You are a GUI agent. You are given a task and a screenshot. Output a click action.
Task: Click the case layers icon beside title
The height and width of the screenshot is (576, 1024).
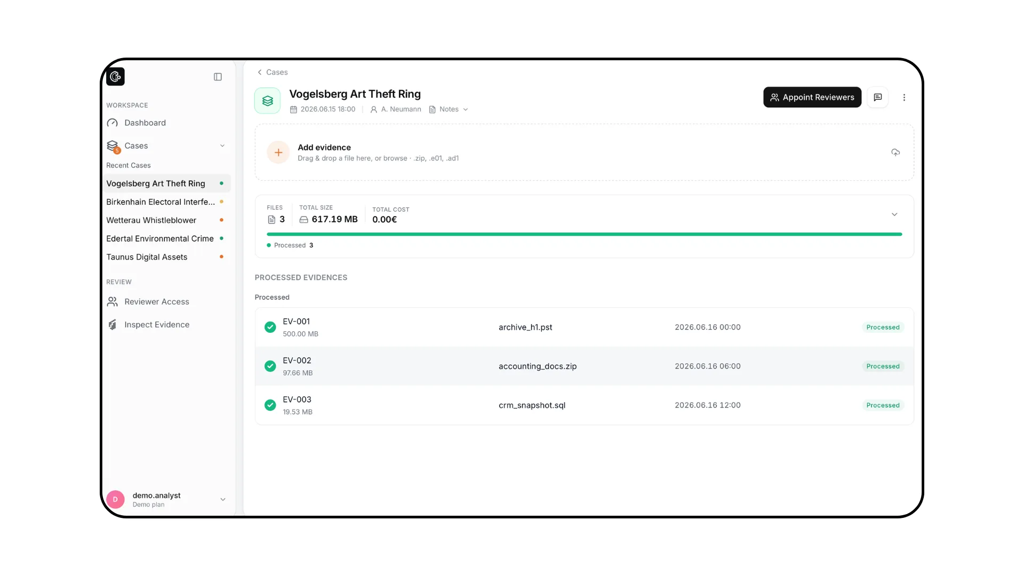[x=268, y=100]
